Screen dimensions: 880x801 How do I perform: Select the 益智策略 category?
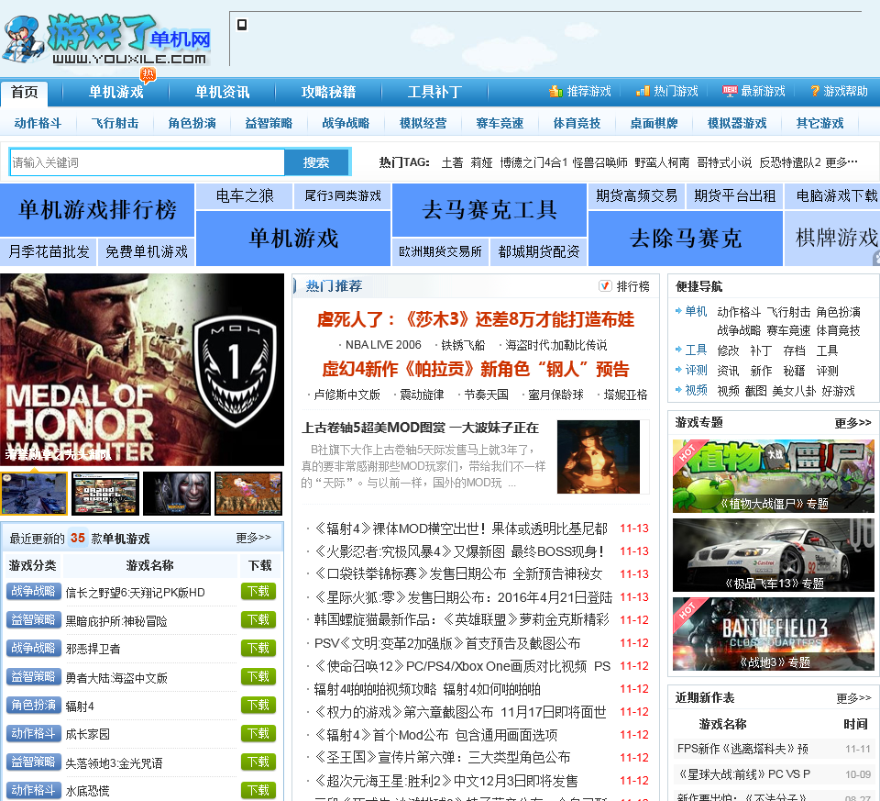269,123
